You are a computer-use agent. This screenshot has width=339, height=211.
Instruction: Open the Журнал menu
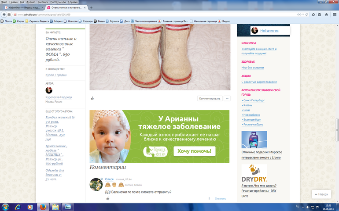pyautogui.click(x=31, y=2)
